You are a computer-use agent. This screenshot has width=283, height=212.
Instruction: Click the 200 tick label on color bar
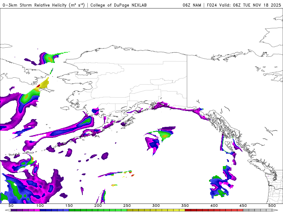98,206
